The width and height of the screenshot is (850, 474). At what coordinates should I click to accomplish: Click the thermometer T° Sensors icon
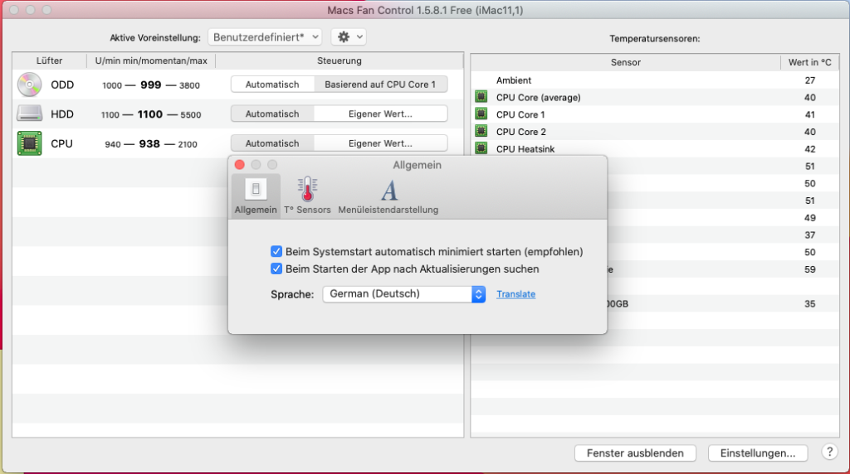click(x=307, y=189)
